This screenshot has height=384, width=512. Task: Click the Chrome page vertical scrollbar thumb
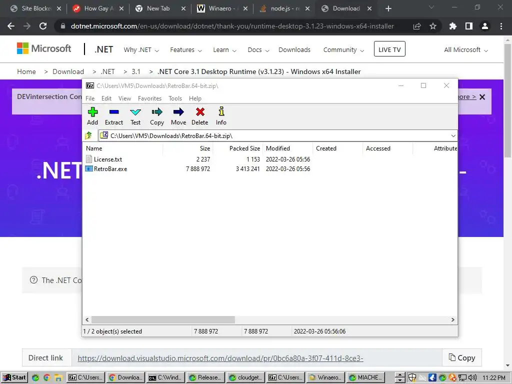tap(507, 101)
